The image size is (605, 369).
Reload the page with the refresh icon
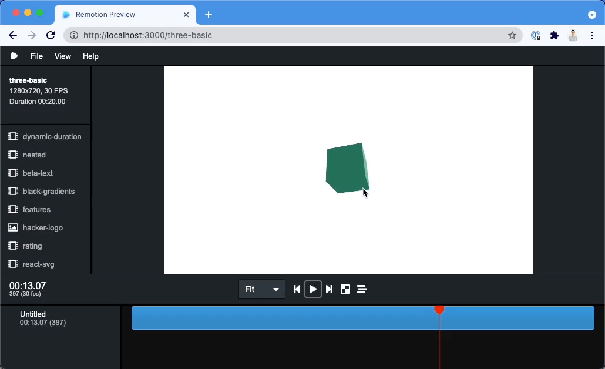coord(51,35)
